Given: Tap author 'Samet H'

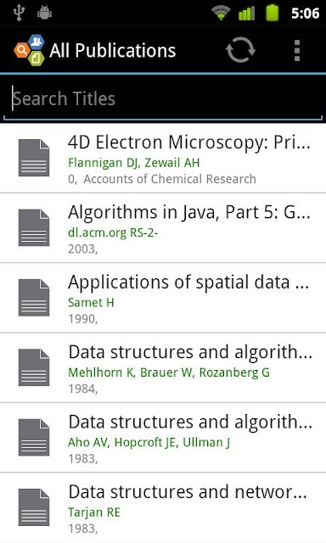Looking at the screenshot, I should pyautogui.click(x=91, y=302).
